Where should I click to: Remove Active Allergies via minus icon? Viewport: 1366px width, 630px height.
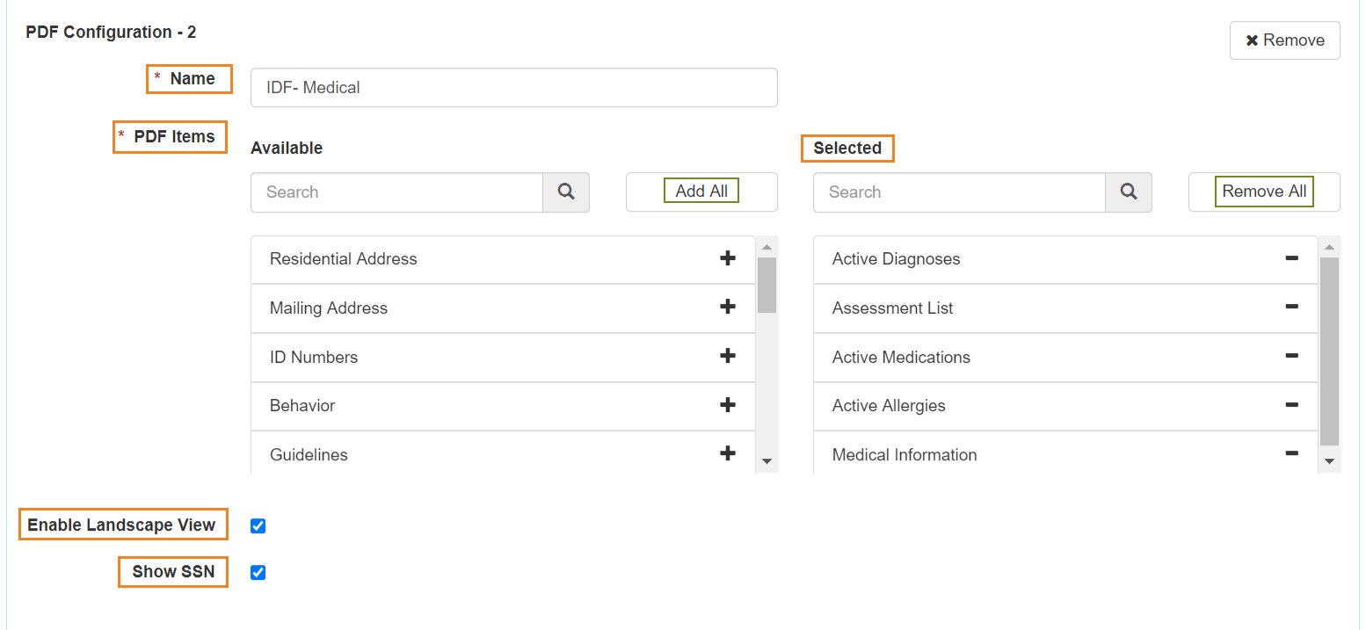click(x=1291, y=405)
